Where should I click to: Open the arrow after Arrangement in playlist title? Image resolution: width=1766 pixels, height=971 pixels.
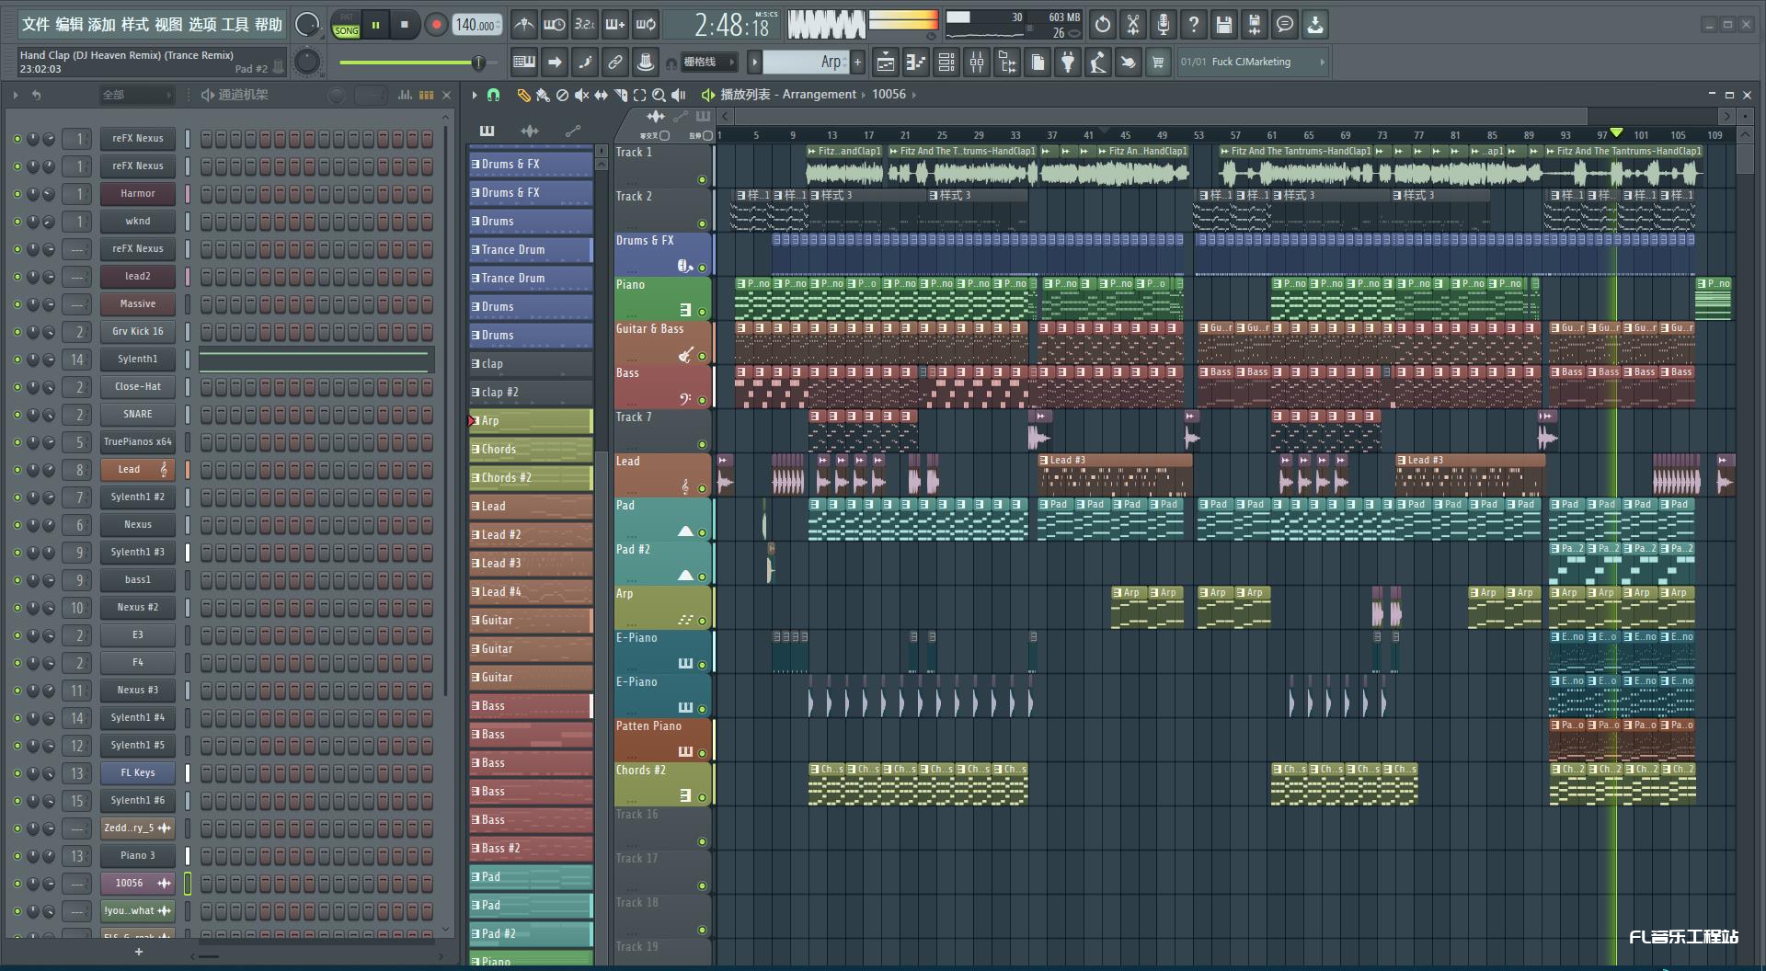pos(864,95)
